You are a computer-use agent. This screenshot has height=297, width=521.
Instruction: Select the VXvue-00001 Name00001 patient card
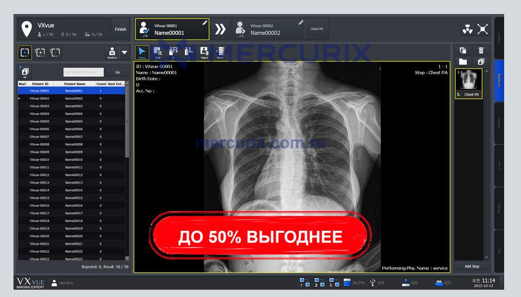(x=172, y=29)
